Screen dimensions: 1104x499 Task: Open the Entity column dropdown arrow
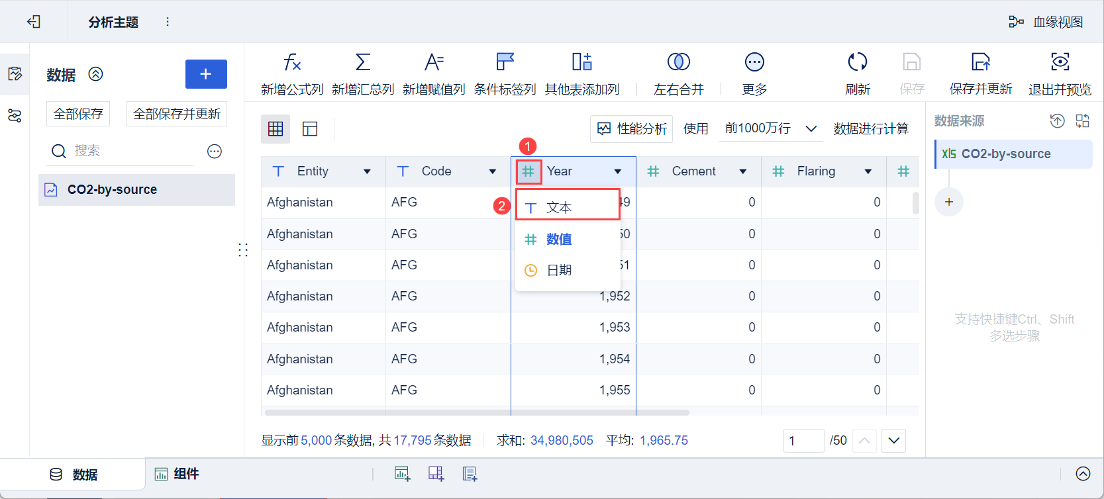point(367,171)
